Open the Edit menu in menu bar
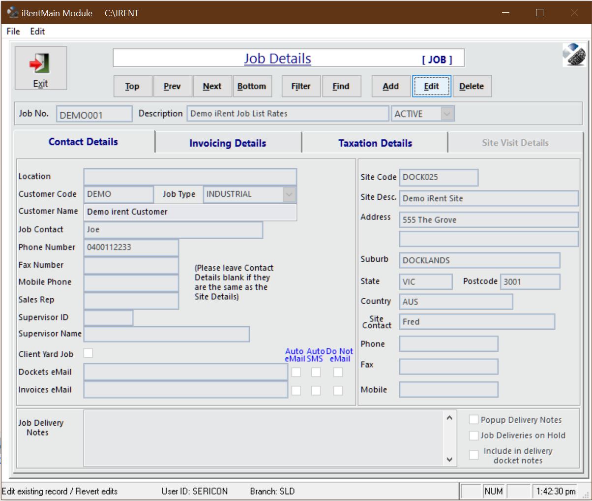This screenshot has height=501, width=592. 37,31
